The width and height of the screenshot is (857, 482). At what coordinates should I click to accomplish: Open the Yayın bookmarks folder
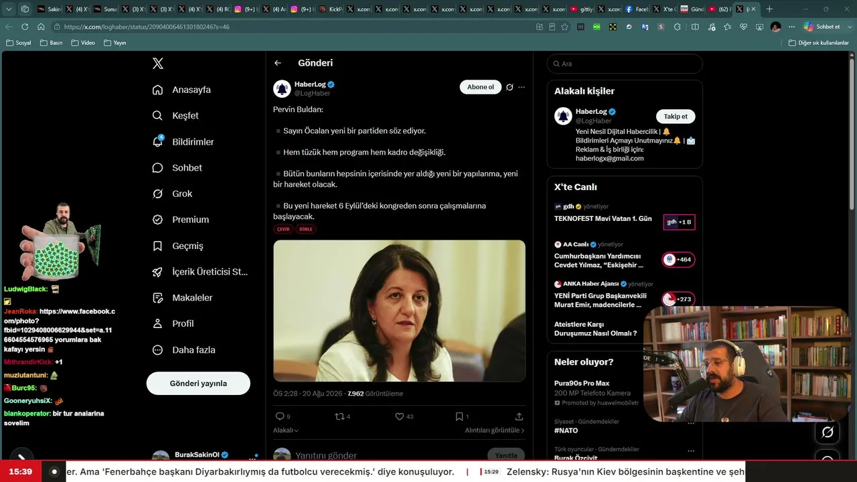(115, 43)
